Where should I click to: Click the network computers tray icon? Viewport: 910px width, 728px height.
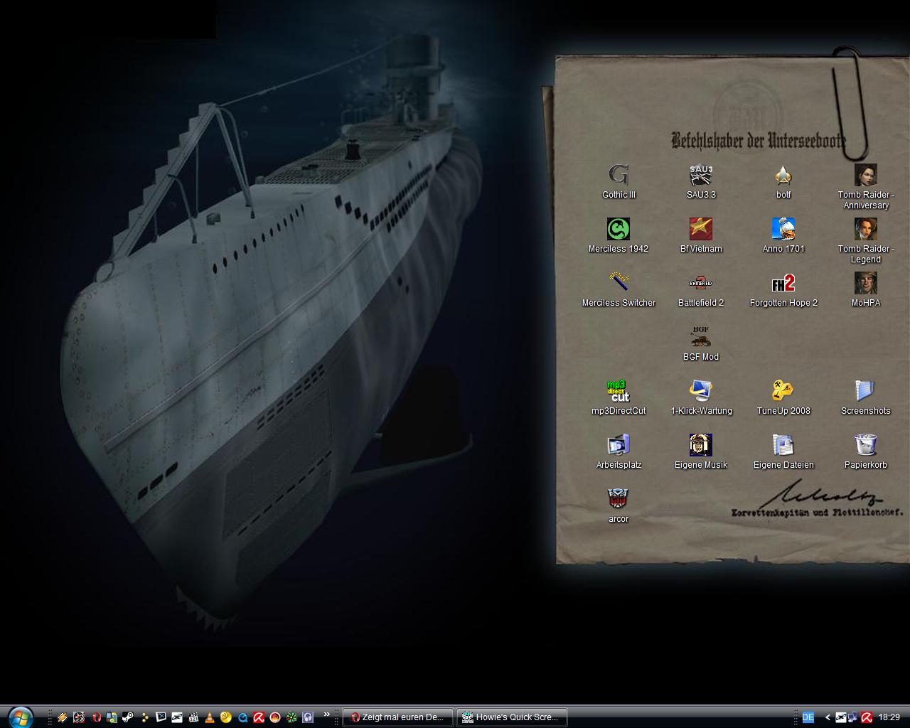coord(853,717)
